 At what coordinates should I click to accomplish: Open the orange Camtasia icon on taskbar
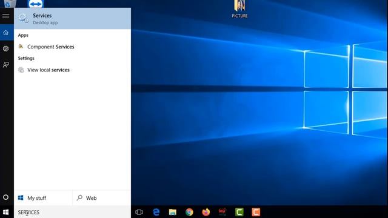(x=256, y=212)
